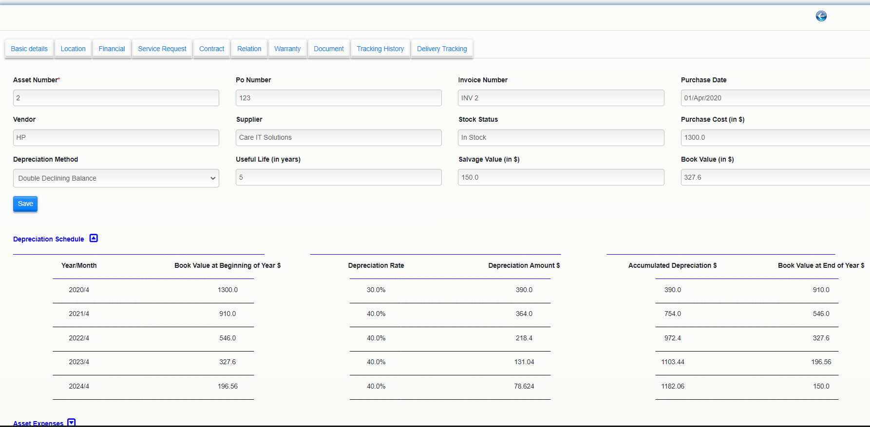This screenshot has width=870, height=427.
Task: Focus the Asset Number field
Action: click(116, 98)
